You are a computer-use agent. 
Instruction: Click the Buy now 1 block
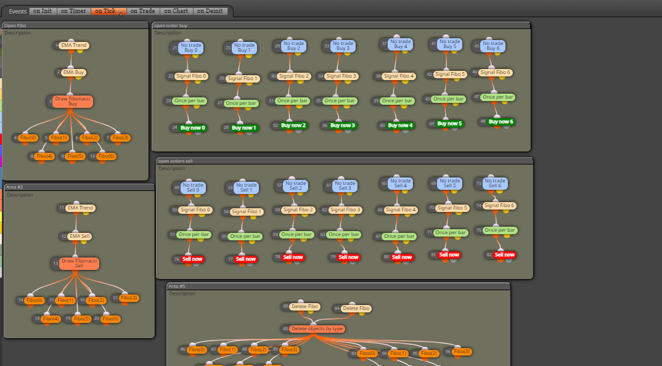[243, 128]
